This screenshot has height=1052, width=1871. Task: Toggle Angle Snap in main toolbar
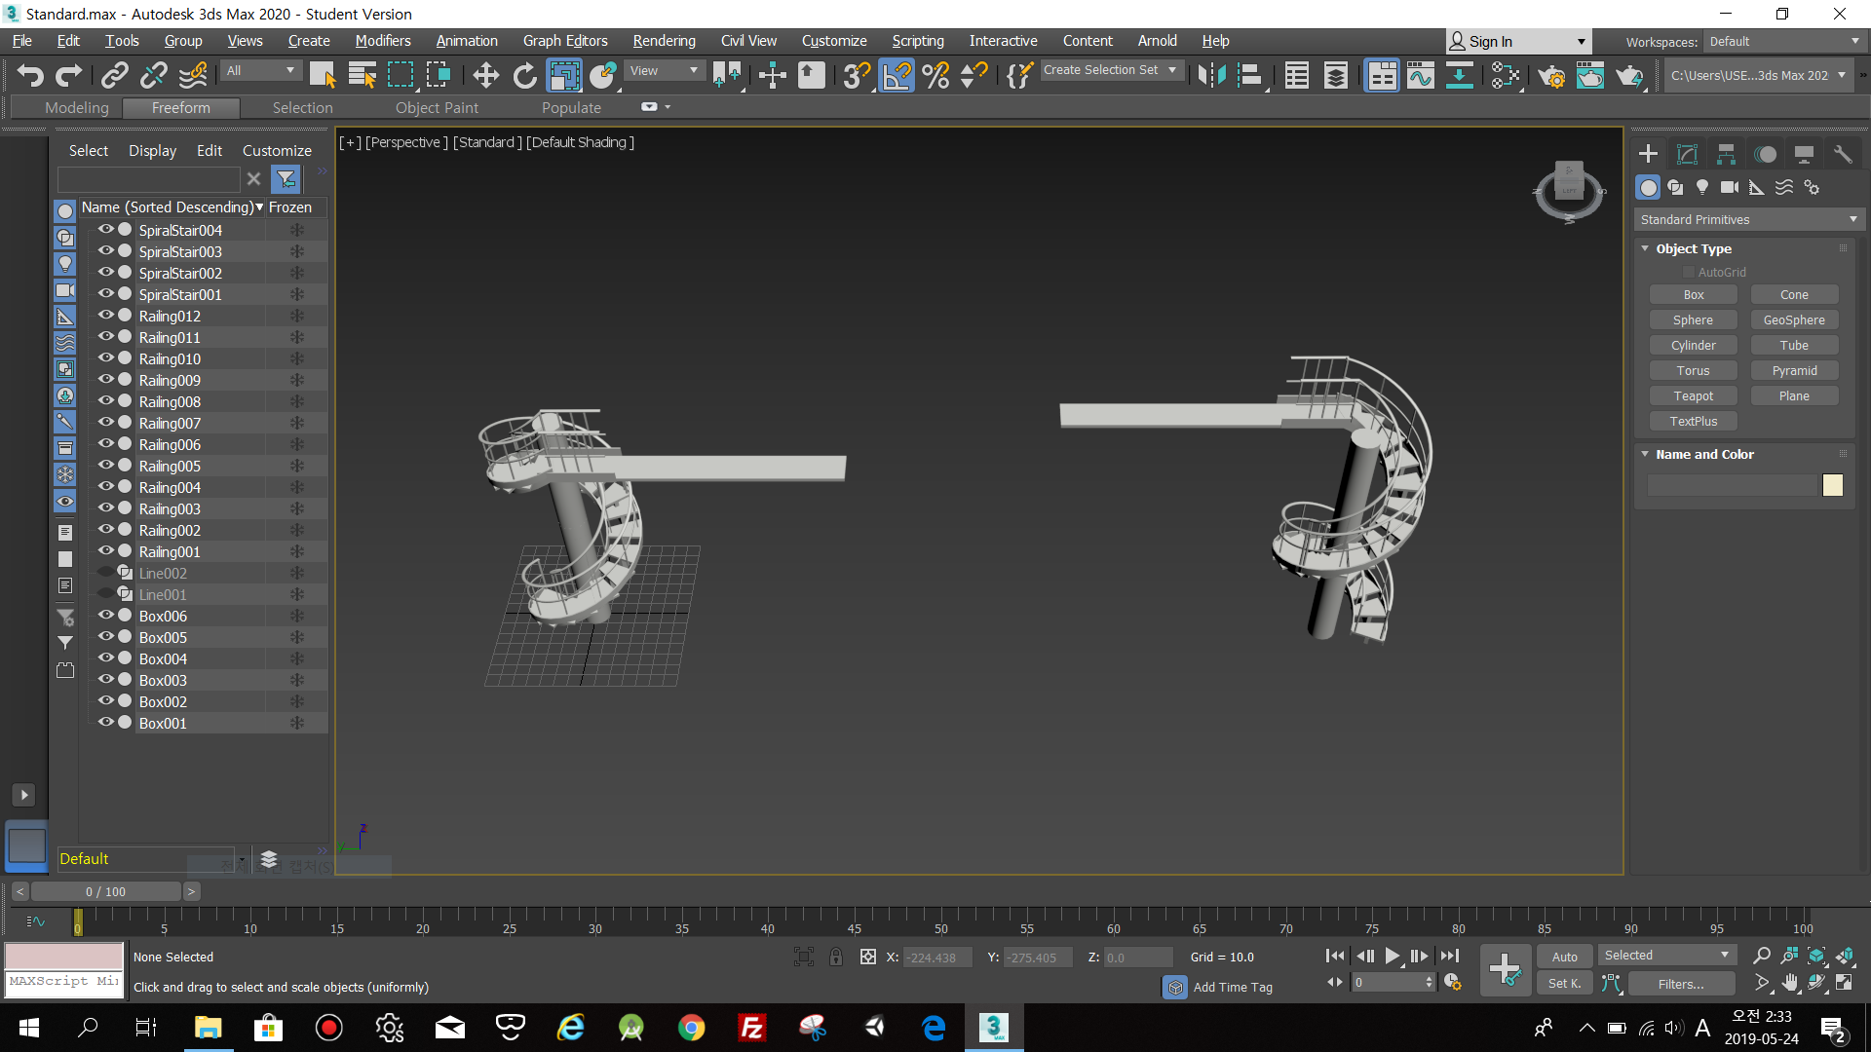point(897,75)
